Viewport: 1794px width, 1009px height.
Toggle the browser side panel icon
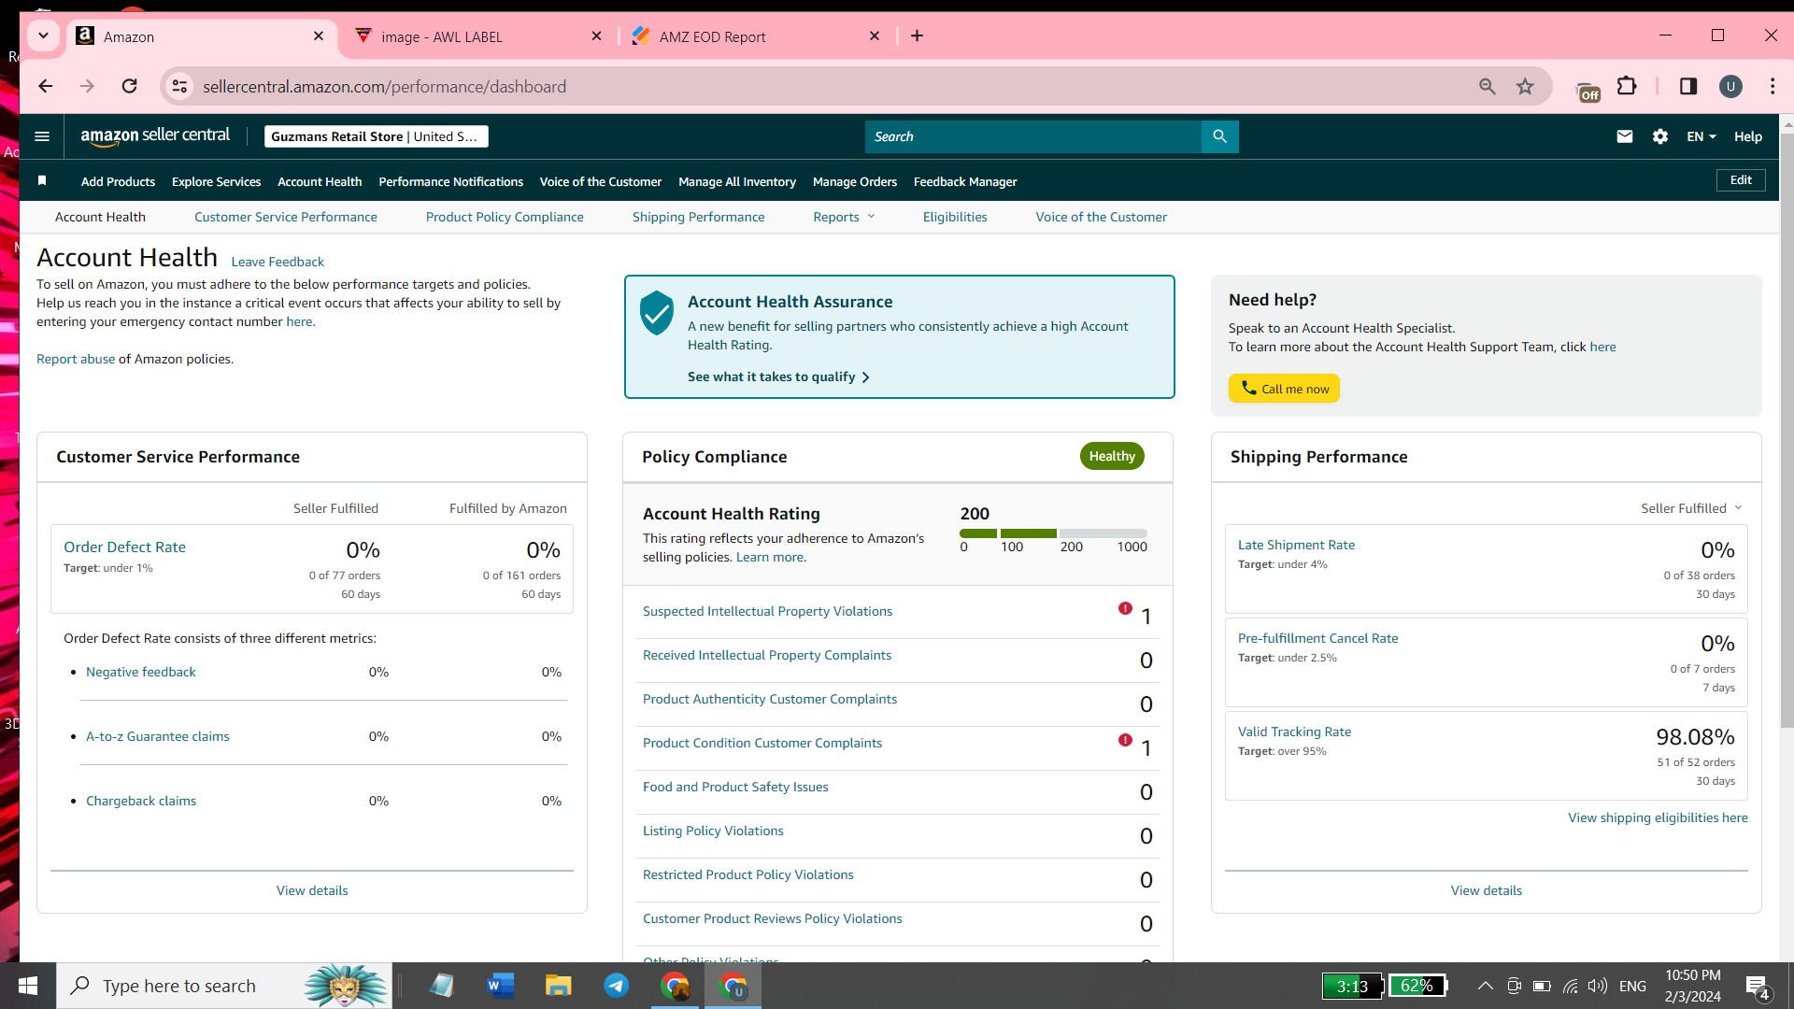(x=1688, y=87)
